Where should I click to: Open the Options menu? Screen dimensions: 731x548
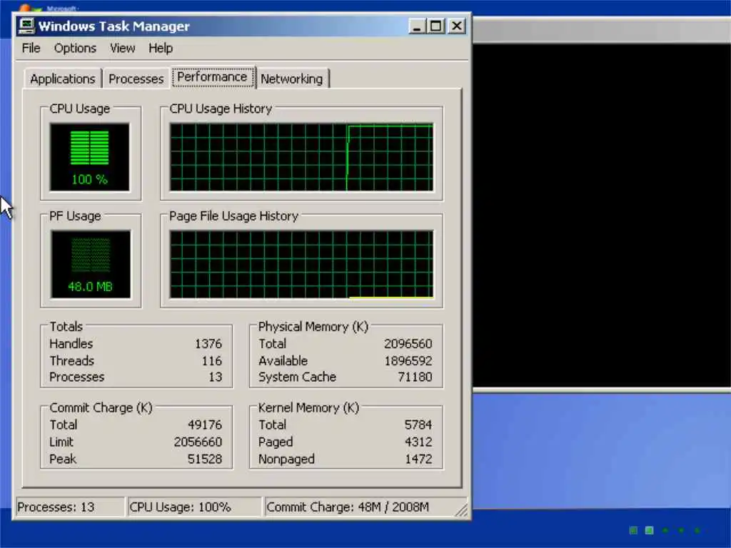point(75,48)
